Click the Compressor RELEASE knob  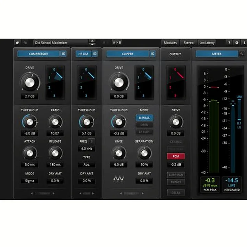point(55,153)
